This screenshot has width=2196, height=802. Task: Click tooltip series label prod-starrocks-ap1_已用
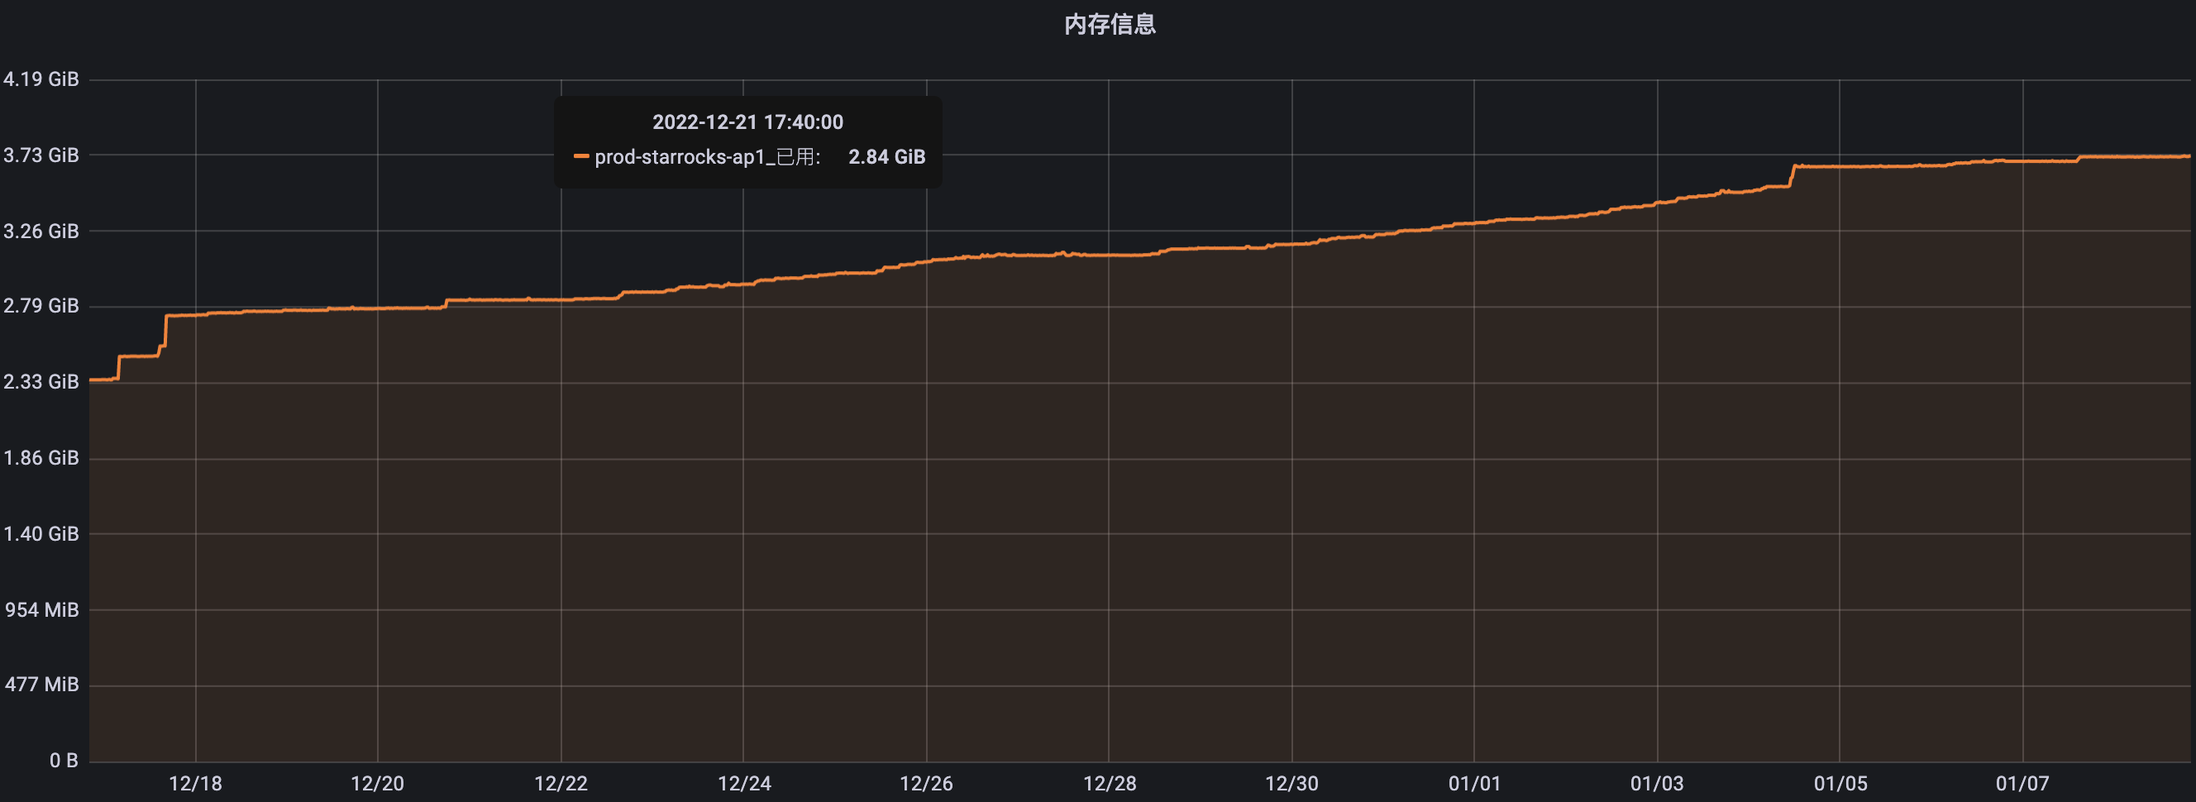point(708,157)
